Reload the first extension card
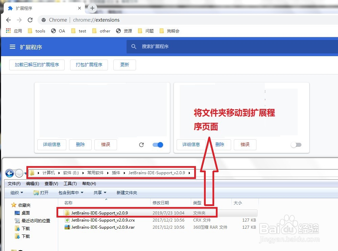This screenshot has width=338, height=251. click(141, 145)
